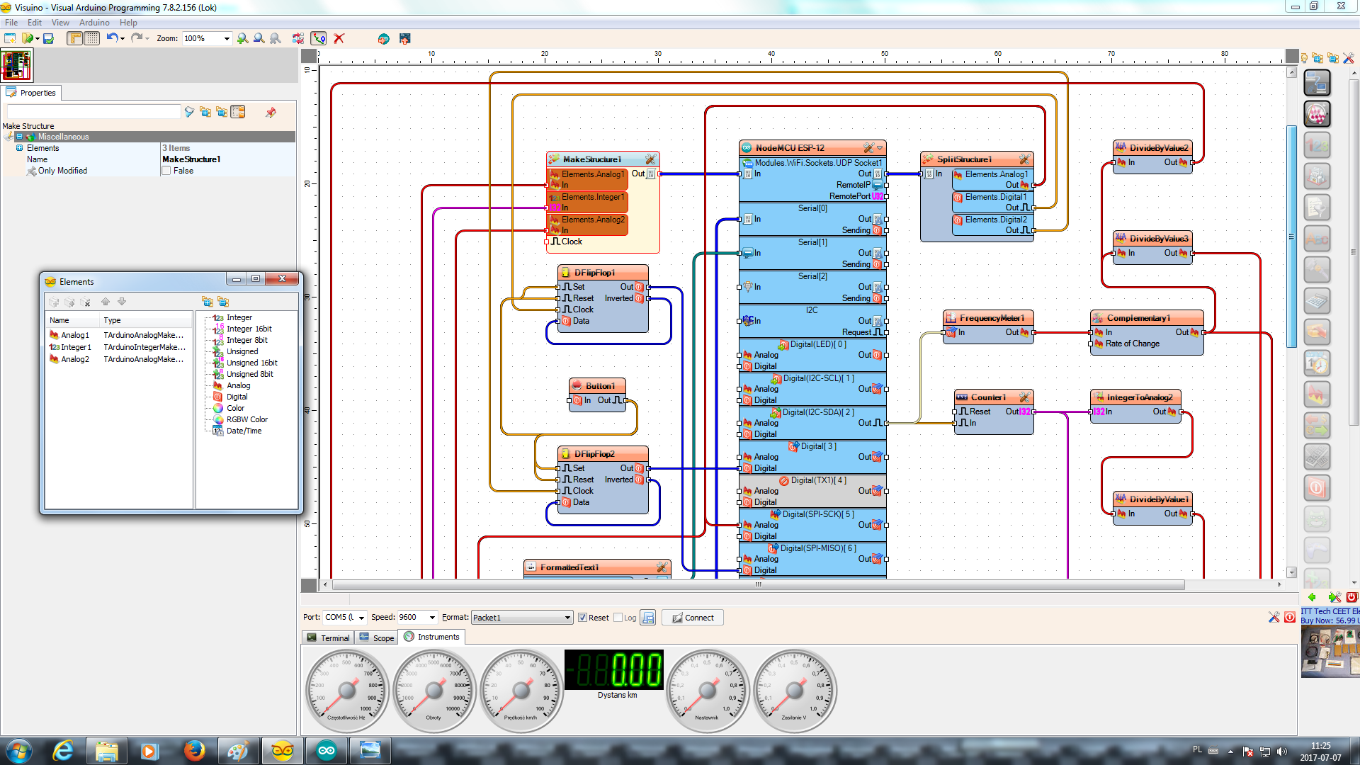This screenshot has height=765, width=1360.
Task: Open the Counter1 tools wrench icon
Action: point(1024,397)
